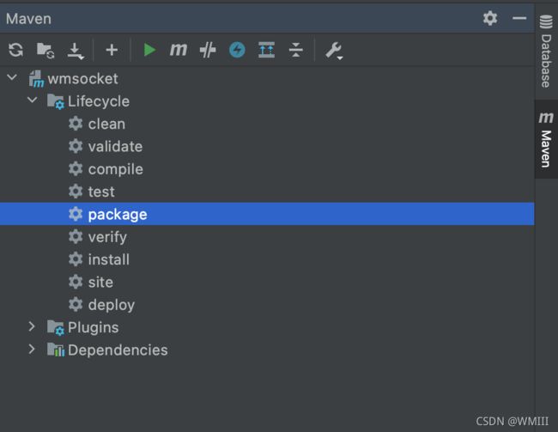Open Maven panel gear options

tap(490, 18)
